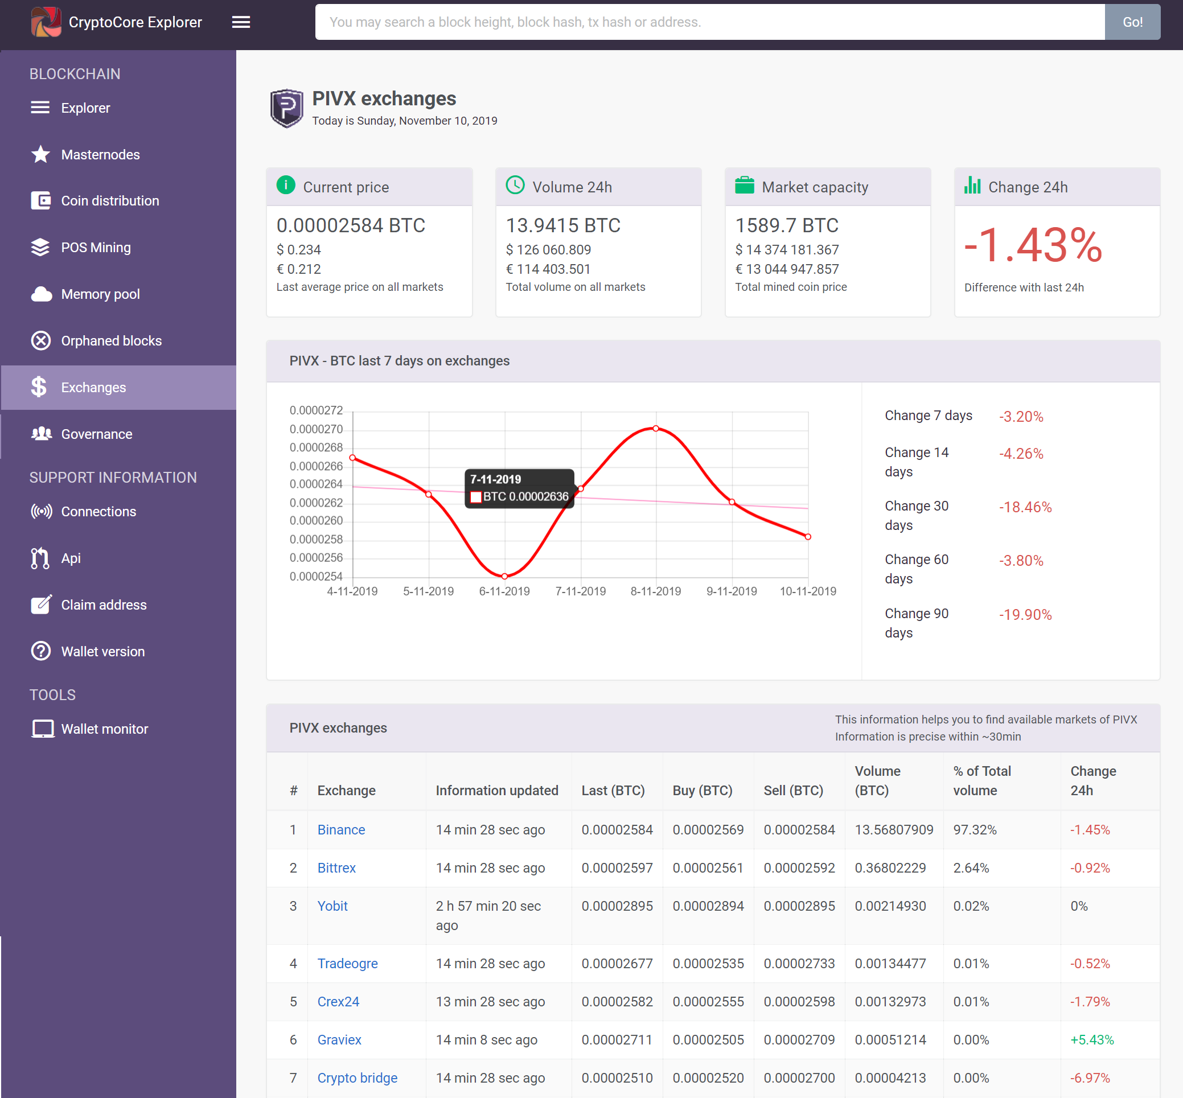The width and height of the screenshot is (1183, 1098).
Task: Click the Go! search button
Action: pos(1132,22)
